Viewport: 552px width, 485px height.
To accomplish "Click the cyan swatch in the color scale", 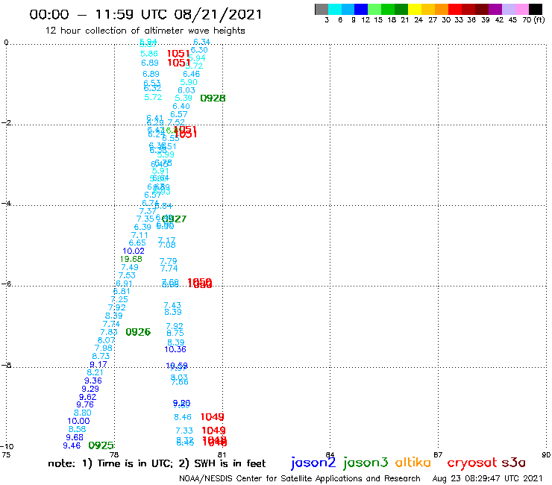I will click(335, 9).
